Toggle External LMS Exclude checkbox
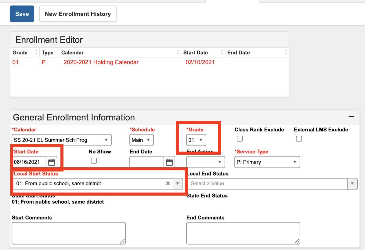 pos(299,139)
